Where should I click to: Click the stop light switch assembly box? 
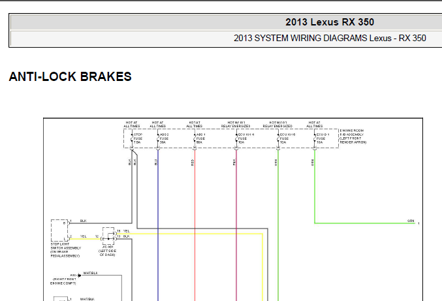[59, 230]
